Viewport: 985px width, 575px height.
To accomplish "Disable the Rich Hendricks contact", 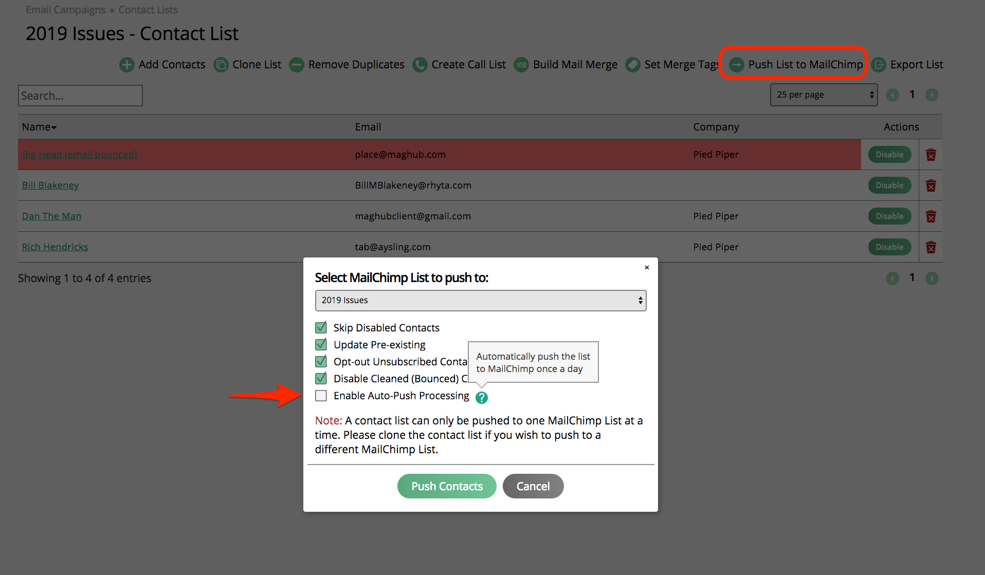I will (890, 247).
